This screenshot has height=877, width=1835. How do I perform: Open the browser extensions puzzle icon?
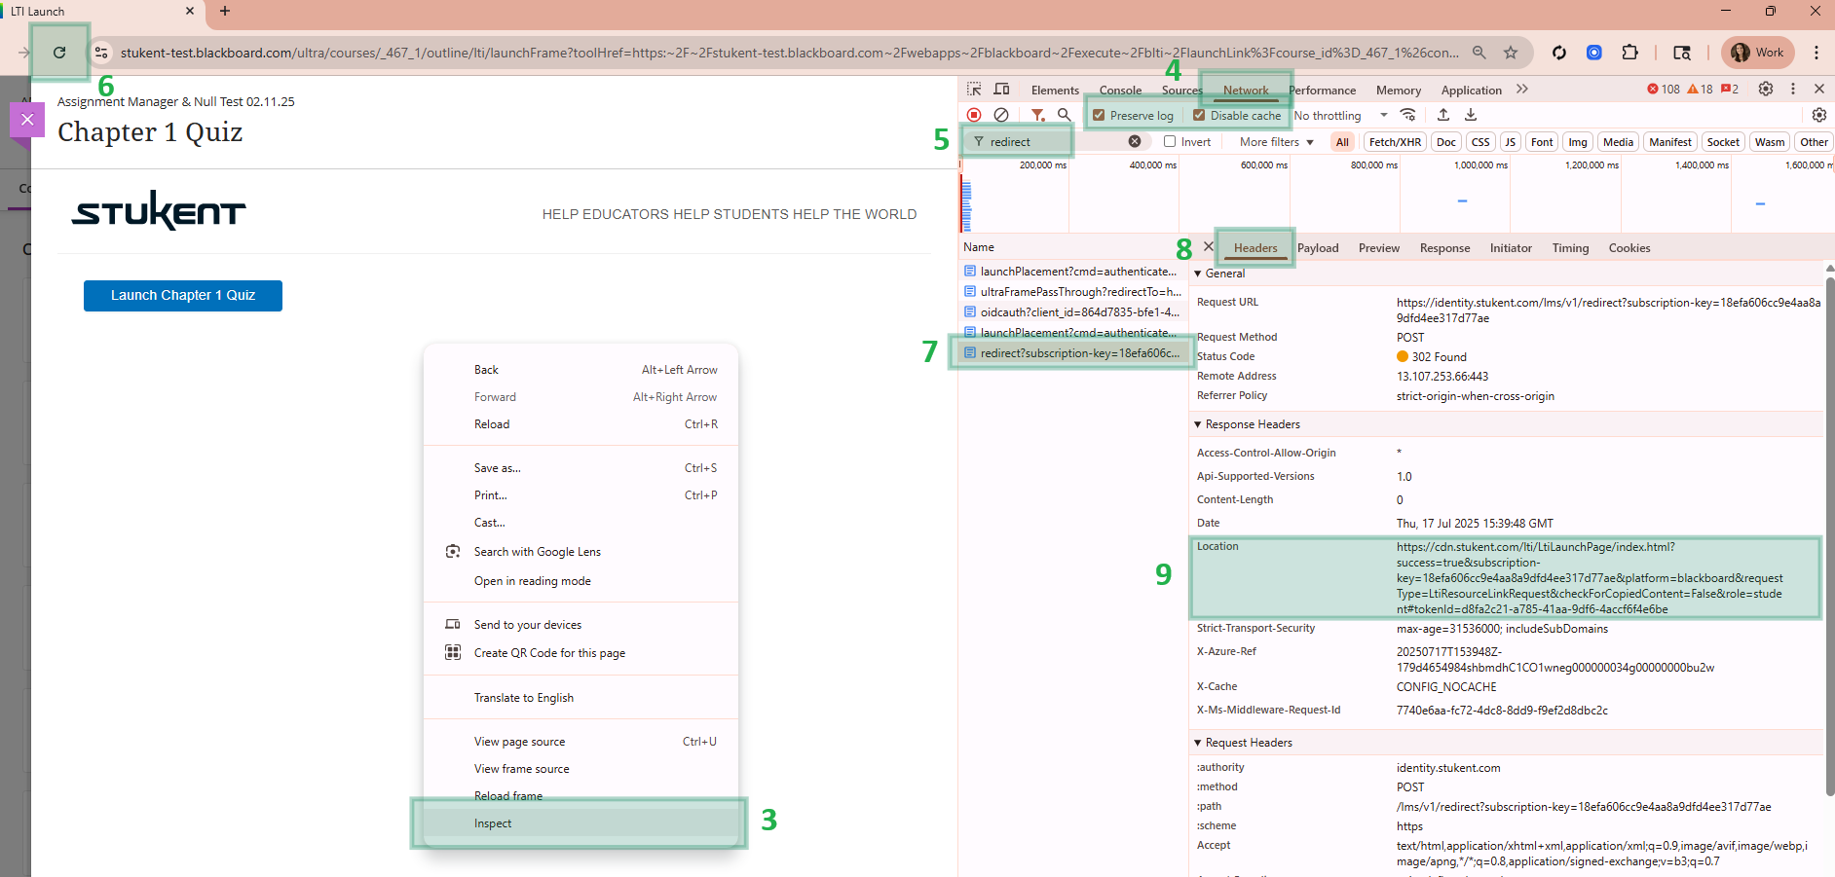coord(1629,53)
